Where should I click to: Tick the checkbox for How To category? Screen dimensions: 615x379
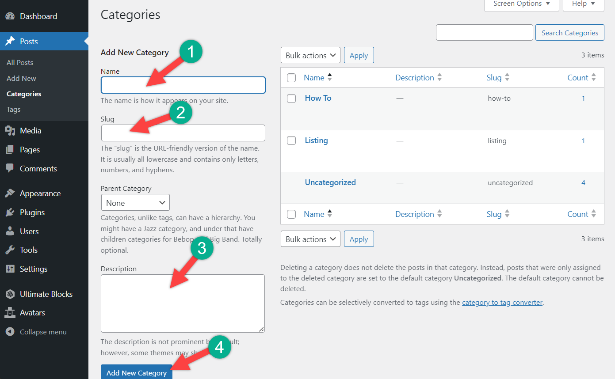click(291, 99)
